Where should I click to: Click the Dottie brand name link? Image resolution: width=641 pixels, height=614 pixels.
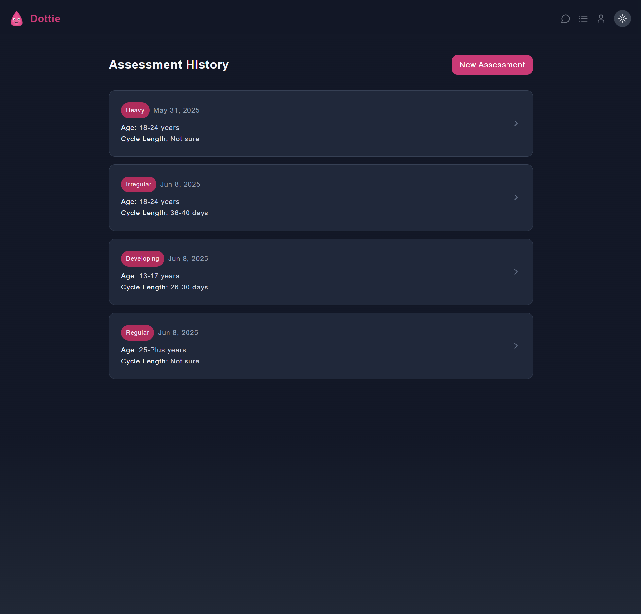coord(45,19)
